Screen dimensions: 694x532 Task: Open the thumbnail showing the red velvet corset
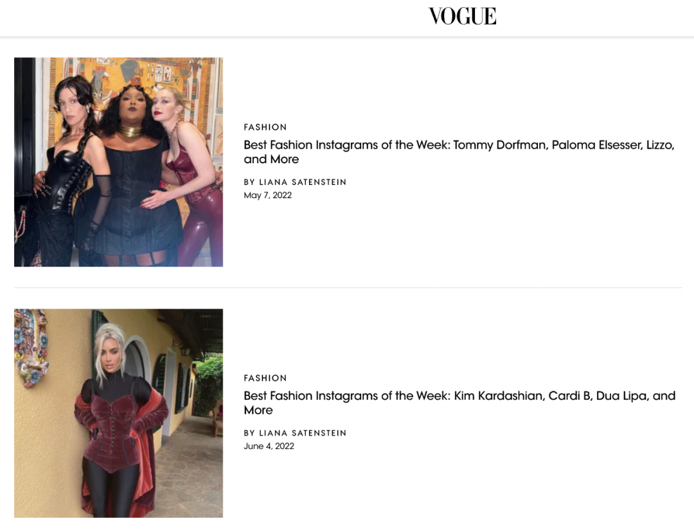119,413
